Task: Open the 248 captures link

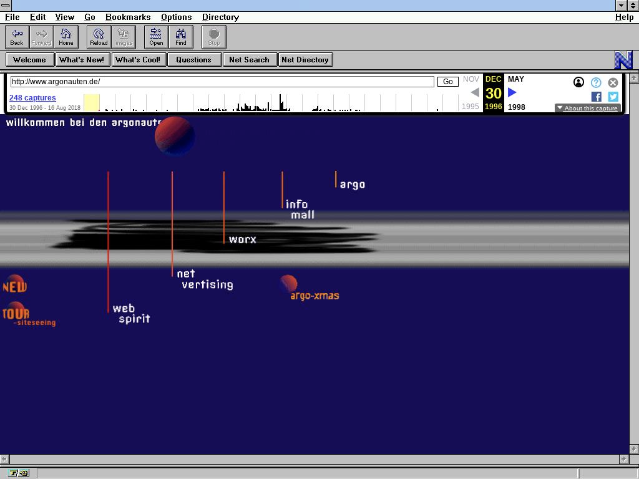Action: coord(32,98)
